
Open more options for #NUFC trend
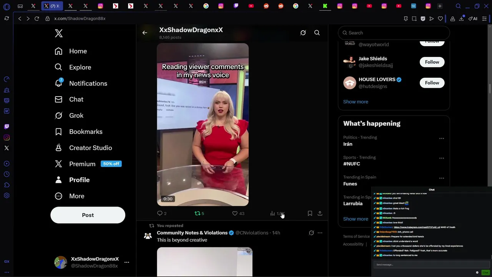point(442,158)
